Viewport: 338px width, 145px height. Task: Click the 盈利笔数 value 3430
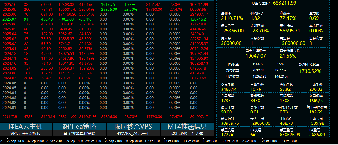click(x=255, y=101)
